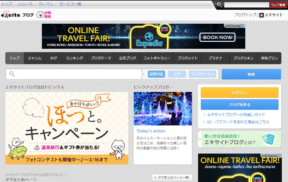Screen dimensions: 288x182
Task: Toggle the タグ search filter
Action: (177, 74)
